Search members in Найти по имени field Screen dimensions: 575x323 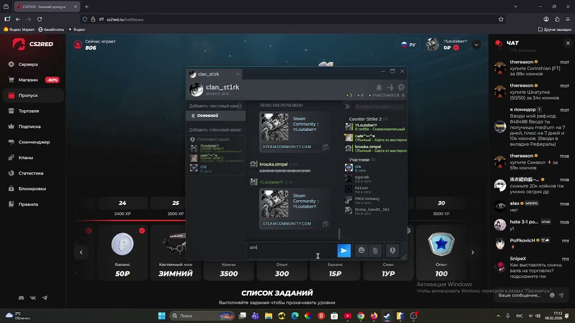[379, 107]
